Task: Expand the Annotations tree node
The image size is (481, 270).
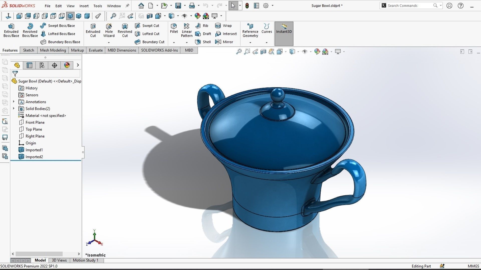Action: click(x=14, y=102)
